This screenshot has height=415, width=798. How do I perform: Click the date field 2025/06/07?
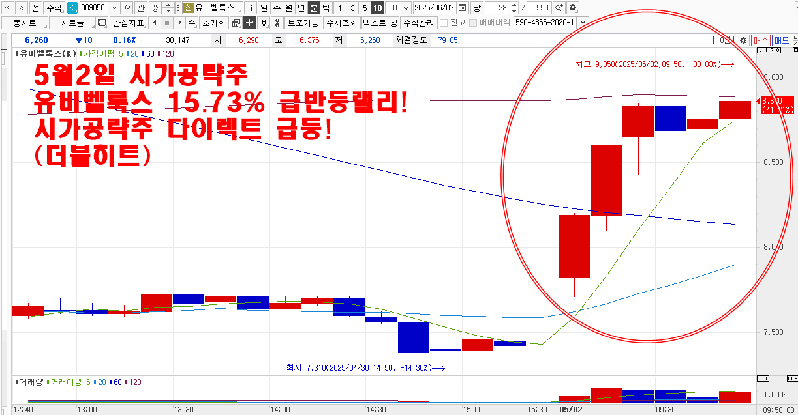(435, 8)
